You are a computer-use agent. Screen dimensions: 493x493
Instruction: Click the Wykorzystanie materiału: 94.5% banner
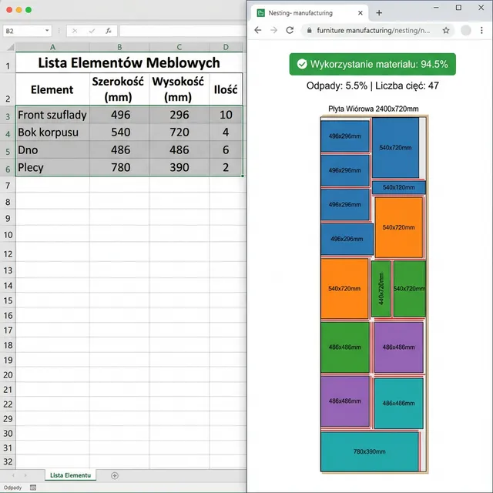373,64
